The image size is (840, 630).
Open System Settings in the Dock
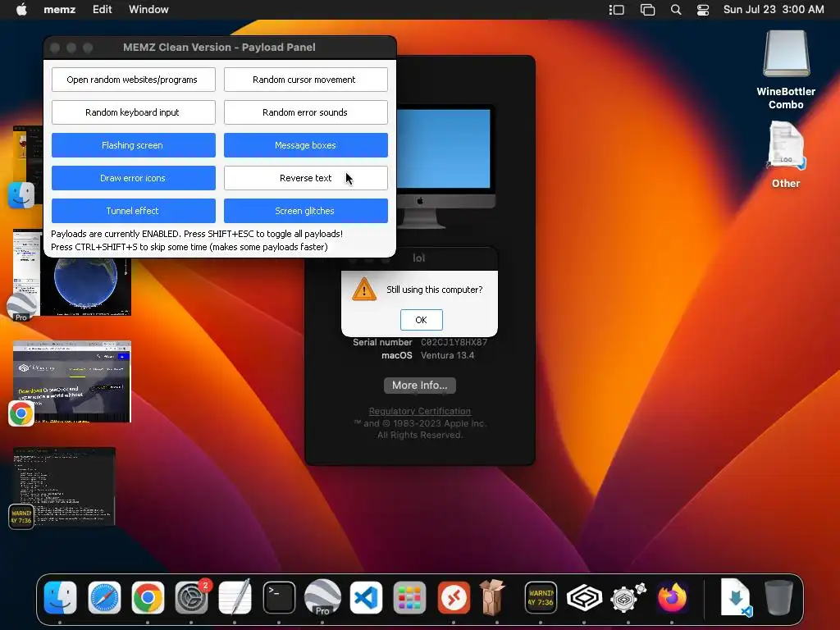click(x=192, y=597)
